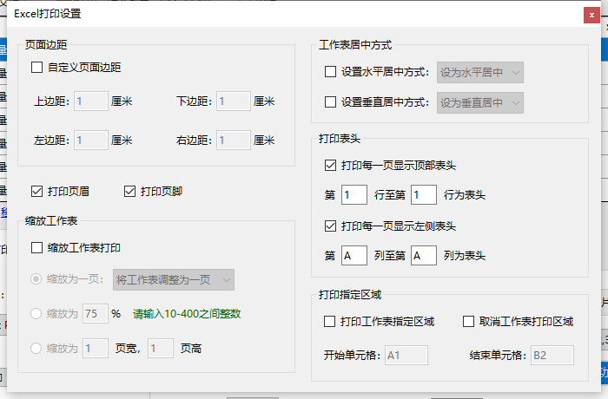The height and width of the screenshot is (399, 608).
Task: Click 上边距 input field
Action: (91, 101)
